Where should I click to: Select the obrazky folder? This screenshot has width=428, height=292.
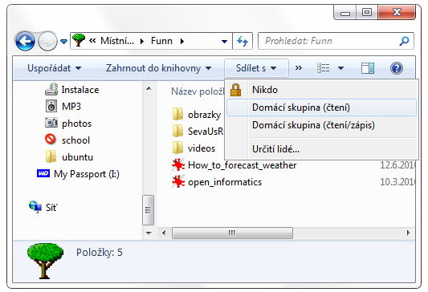pos(204,115)
